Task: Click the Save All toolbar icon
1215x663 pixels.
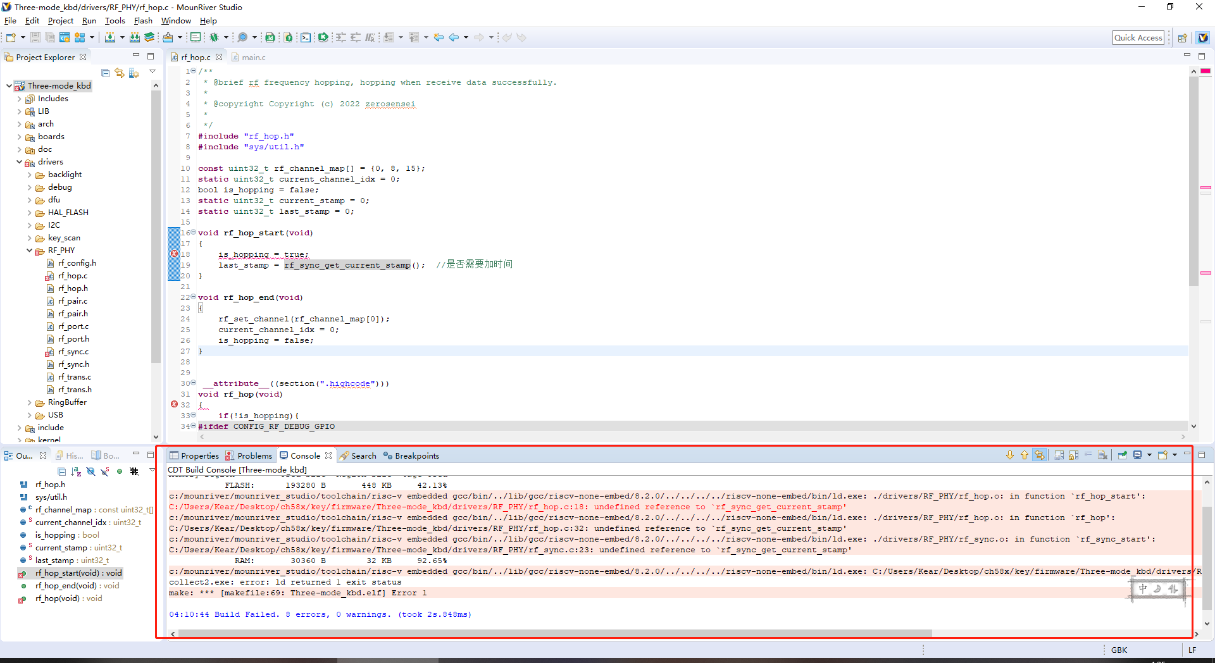Action: (50, 38)
